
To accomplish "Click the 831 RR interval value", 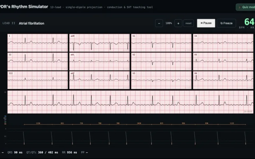I will point(62,123).
